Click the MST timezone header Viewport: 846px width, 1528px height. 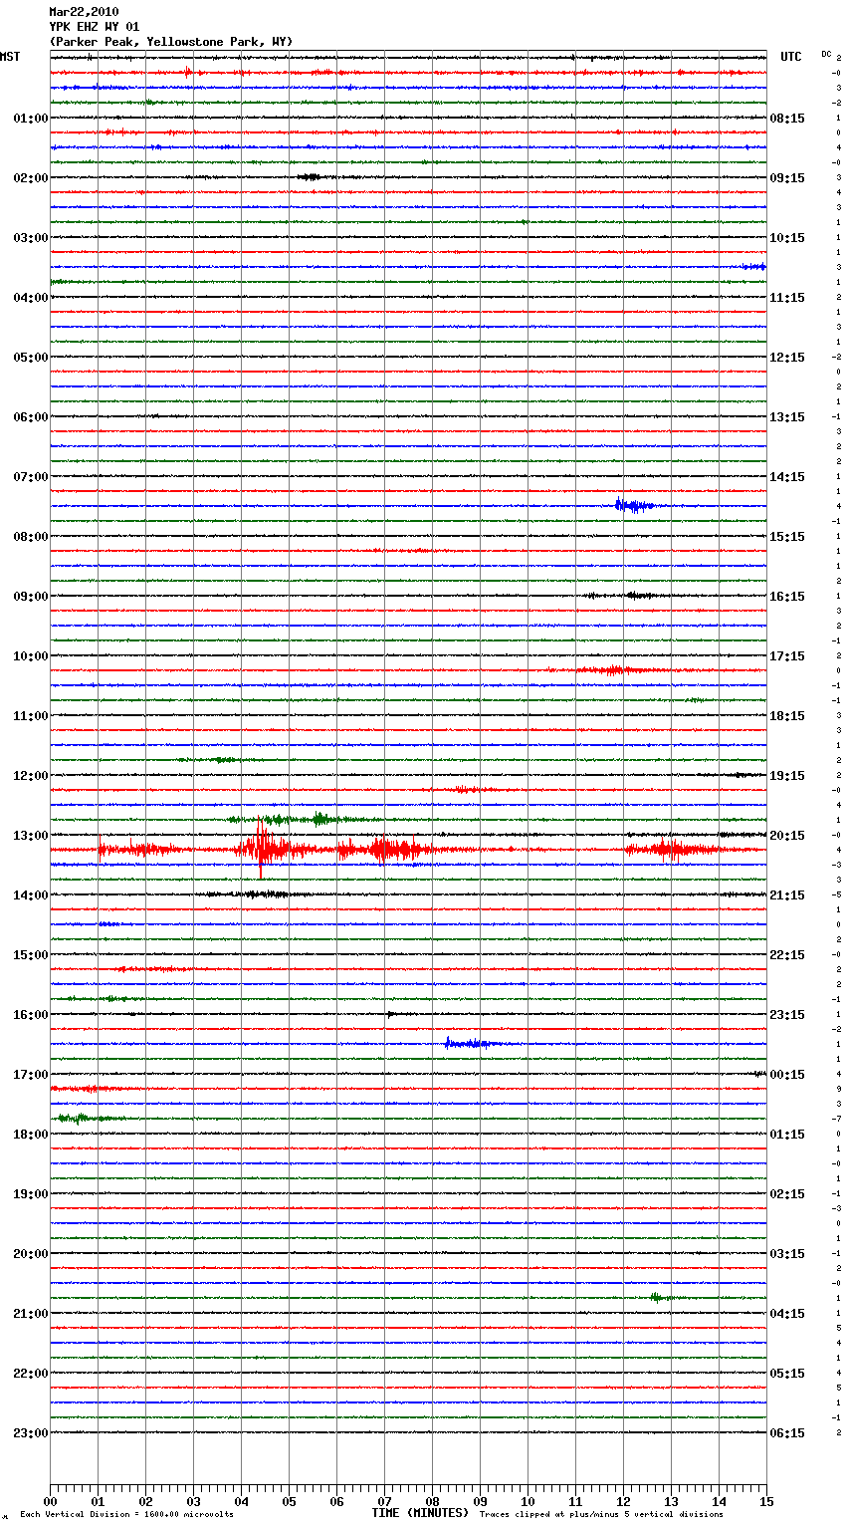click(10, 57)
